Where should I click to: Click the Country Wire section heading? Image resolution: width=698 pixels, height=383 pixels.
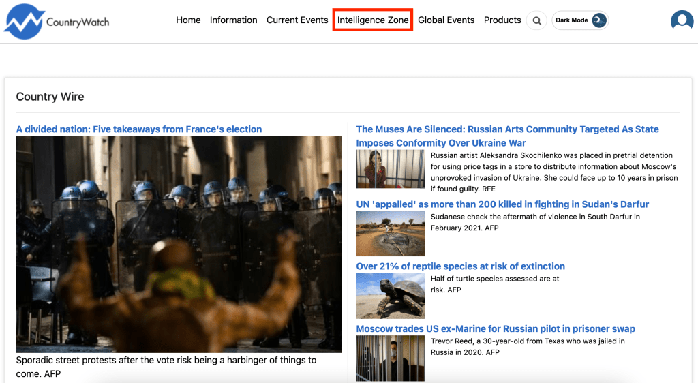[x=50, y=97]
